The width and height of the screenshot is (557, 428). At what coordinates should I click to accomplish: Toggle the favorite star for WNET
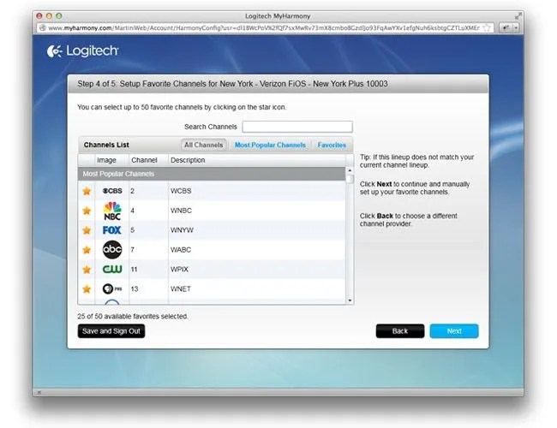tap(87, 288)
